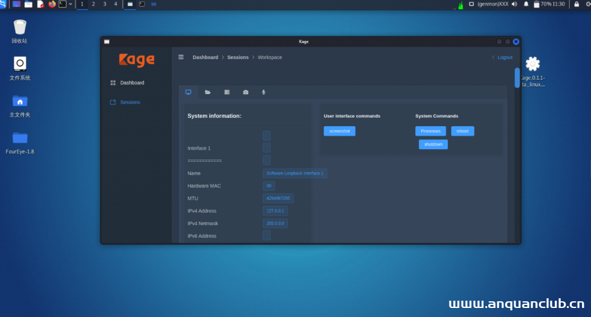Screen dimensions: 591x317
Task: Go to Dashboard in the breadcrumb
Action: point(205,57)
